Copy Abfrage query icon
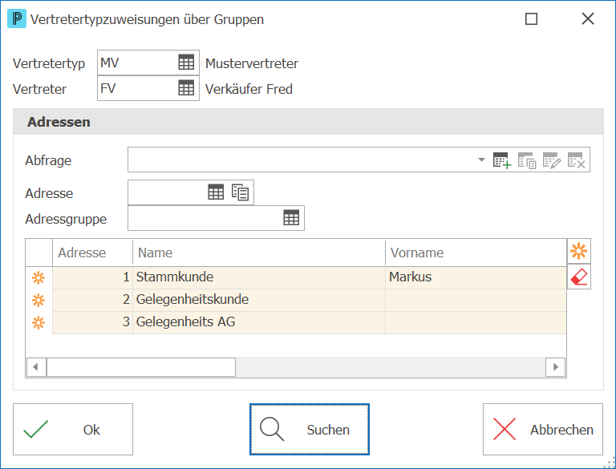This screenshot has height=469, width=616. coord(527,160)
